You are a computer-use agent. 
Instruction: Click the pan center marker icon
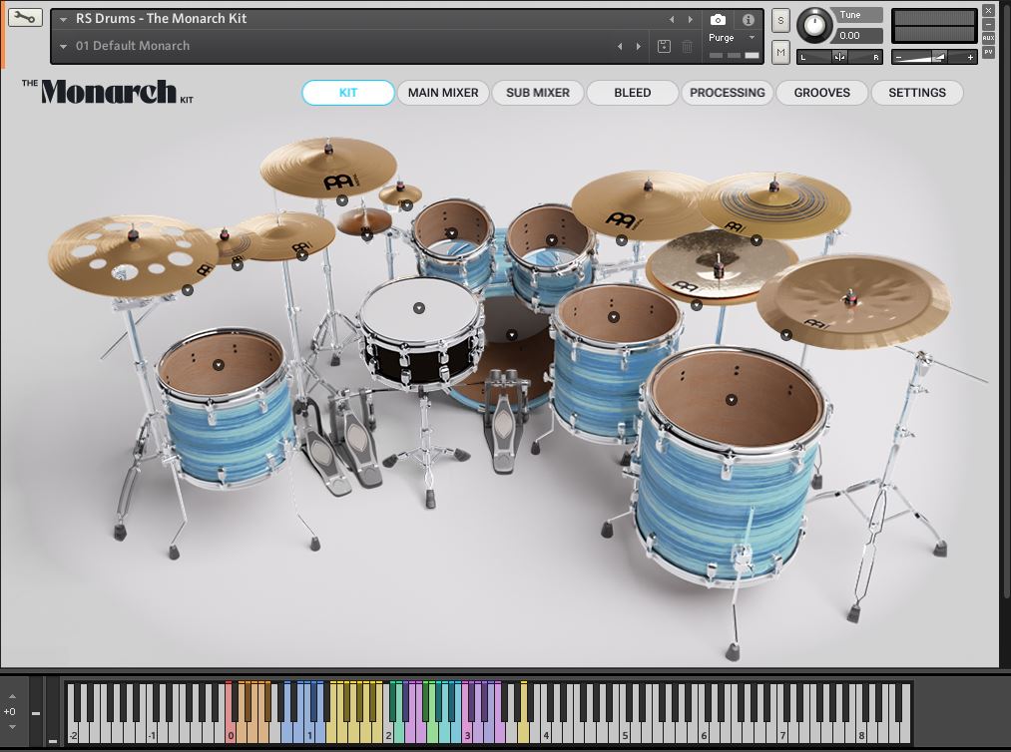point(839,58)
